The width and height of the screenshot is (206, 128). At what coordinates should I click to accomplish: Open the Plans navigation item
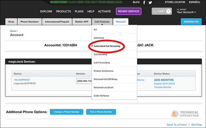[x=79, y=11]
